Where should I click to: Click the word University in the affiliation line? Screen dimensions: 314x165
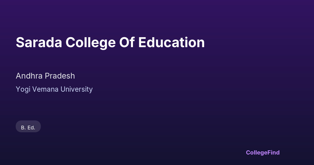click(x=76, y=89)
